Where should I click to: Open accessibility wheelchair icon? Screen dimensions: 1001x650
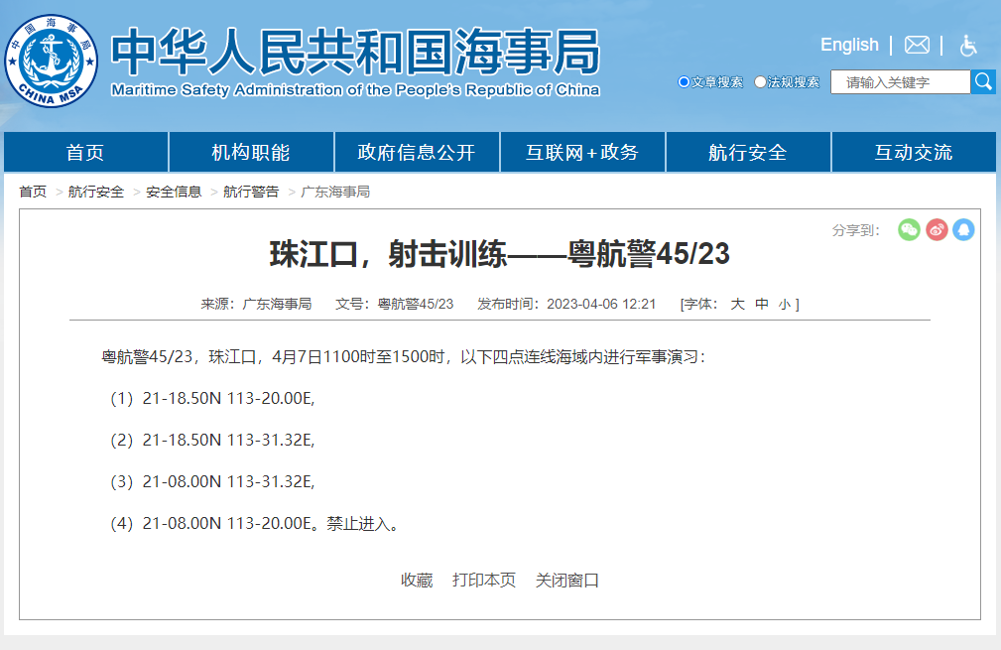click(x=968, y=45)
